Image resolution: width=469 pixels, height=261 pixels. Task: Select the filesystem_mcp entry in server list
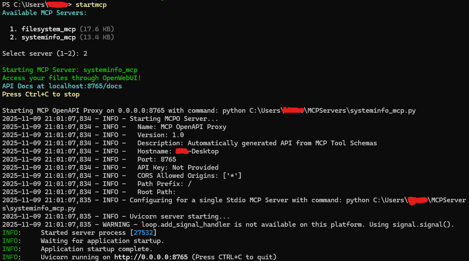[x=49, y=29]
